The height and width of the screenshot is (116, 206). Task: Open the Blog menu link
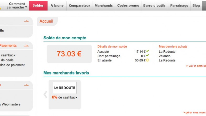[196, 6]
